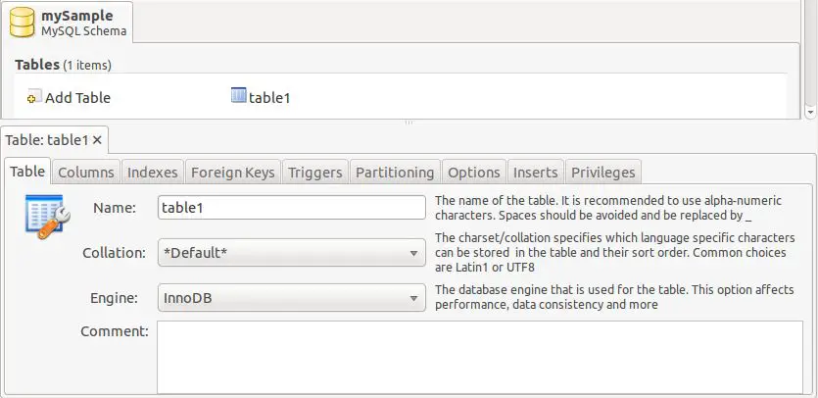Switch to the Inserts tab

[x=536, y=173]
